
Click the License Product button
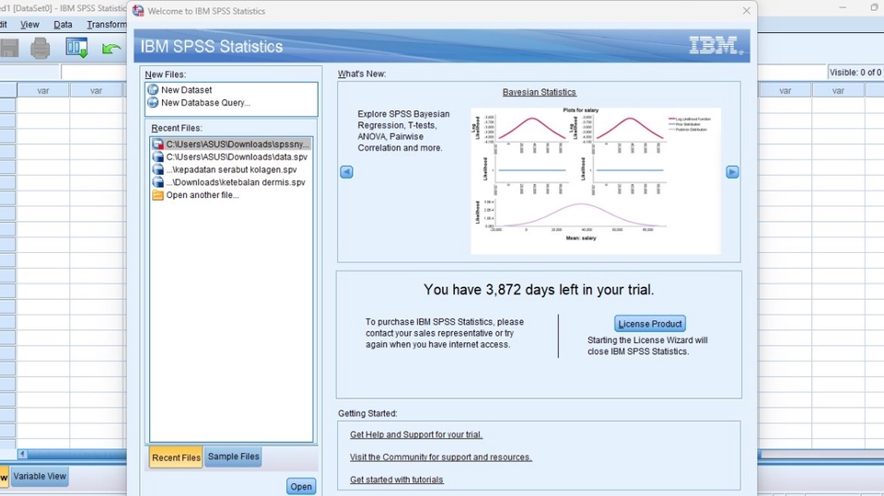point(650,324)
